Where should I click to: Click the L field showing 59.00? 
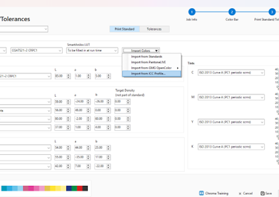point(61,101)
